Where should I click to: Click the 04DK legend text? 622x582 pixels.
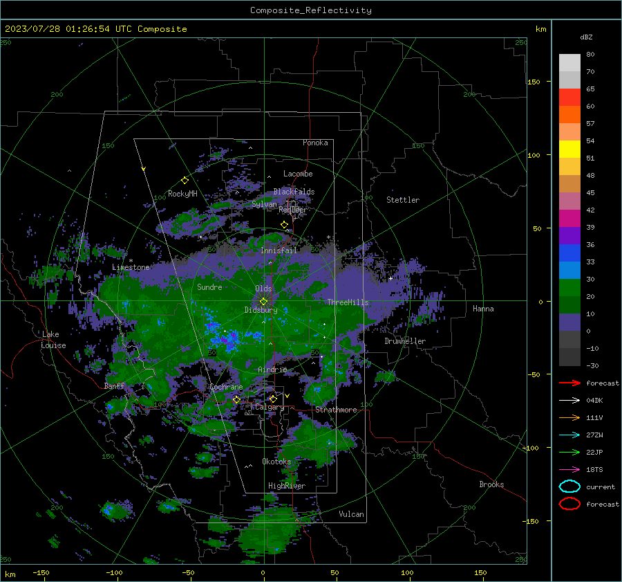tap(594, 401)
